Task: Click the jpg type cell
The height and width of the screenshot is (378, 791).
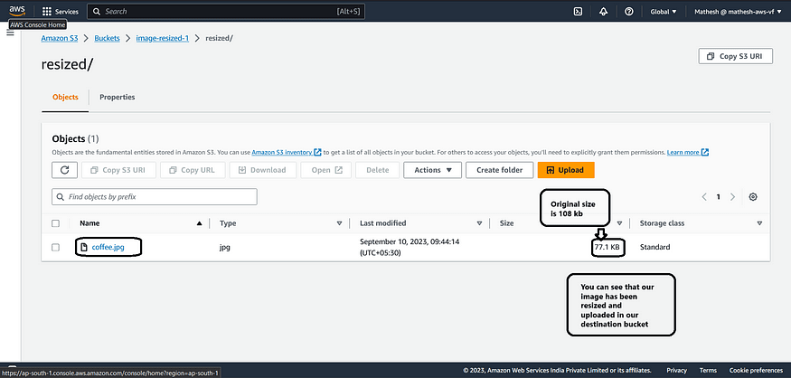Action: (x=225, y=247)
